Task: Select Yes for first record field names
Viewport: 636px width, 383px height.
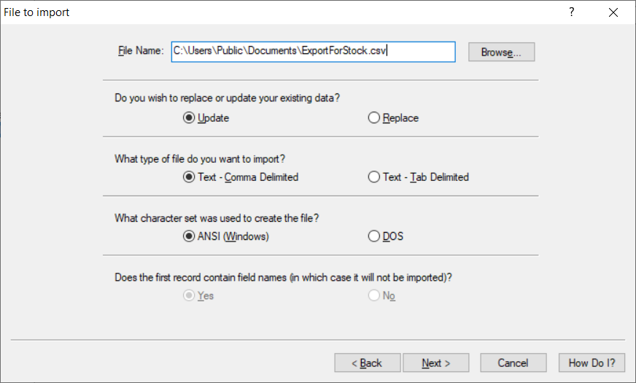Action: point(189,295)
